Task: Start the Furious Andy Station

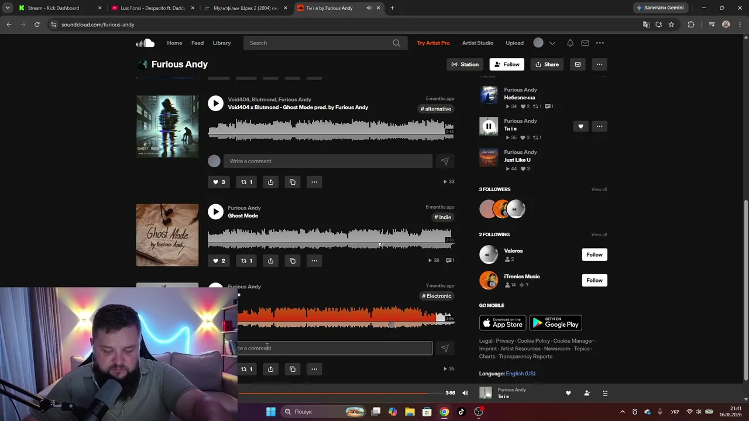Action: tap(465, 64)
